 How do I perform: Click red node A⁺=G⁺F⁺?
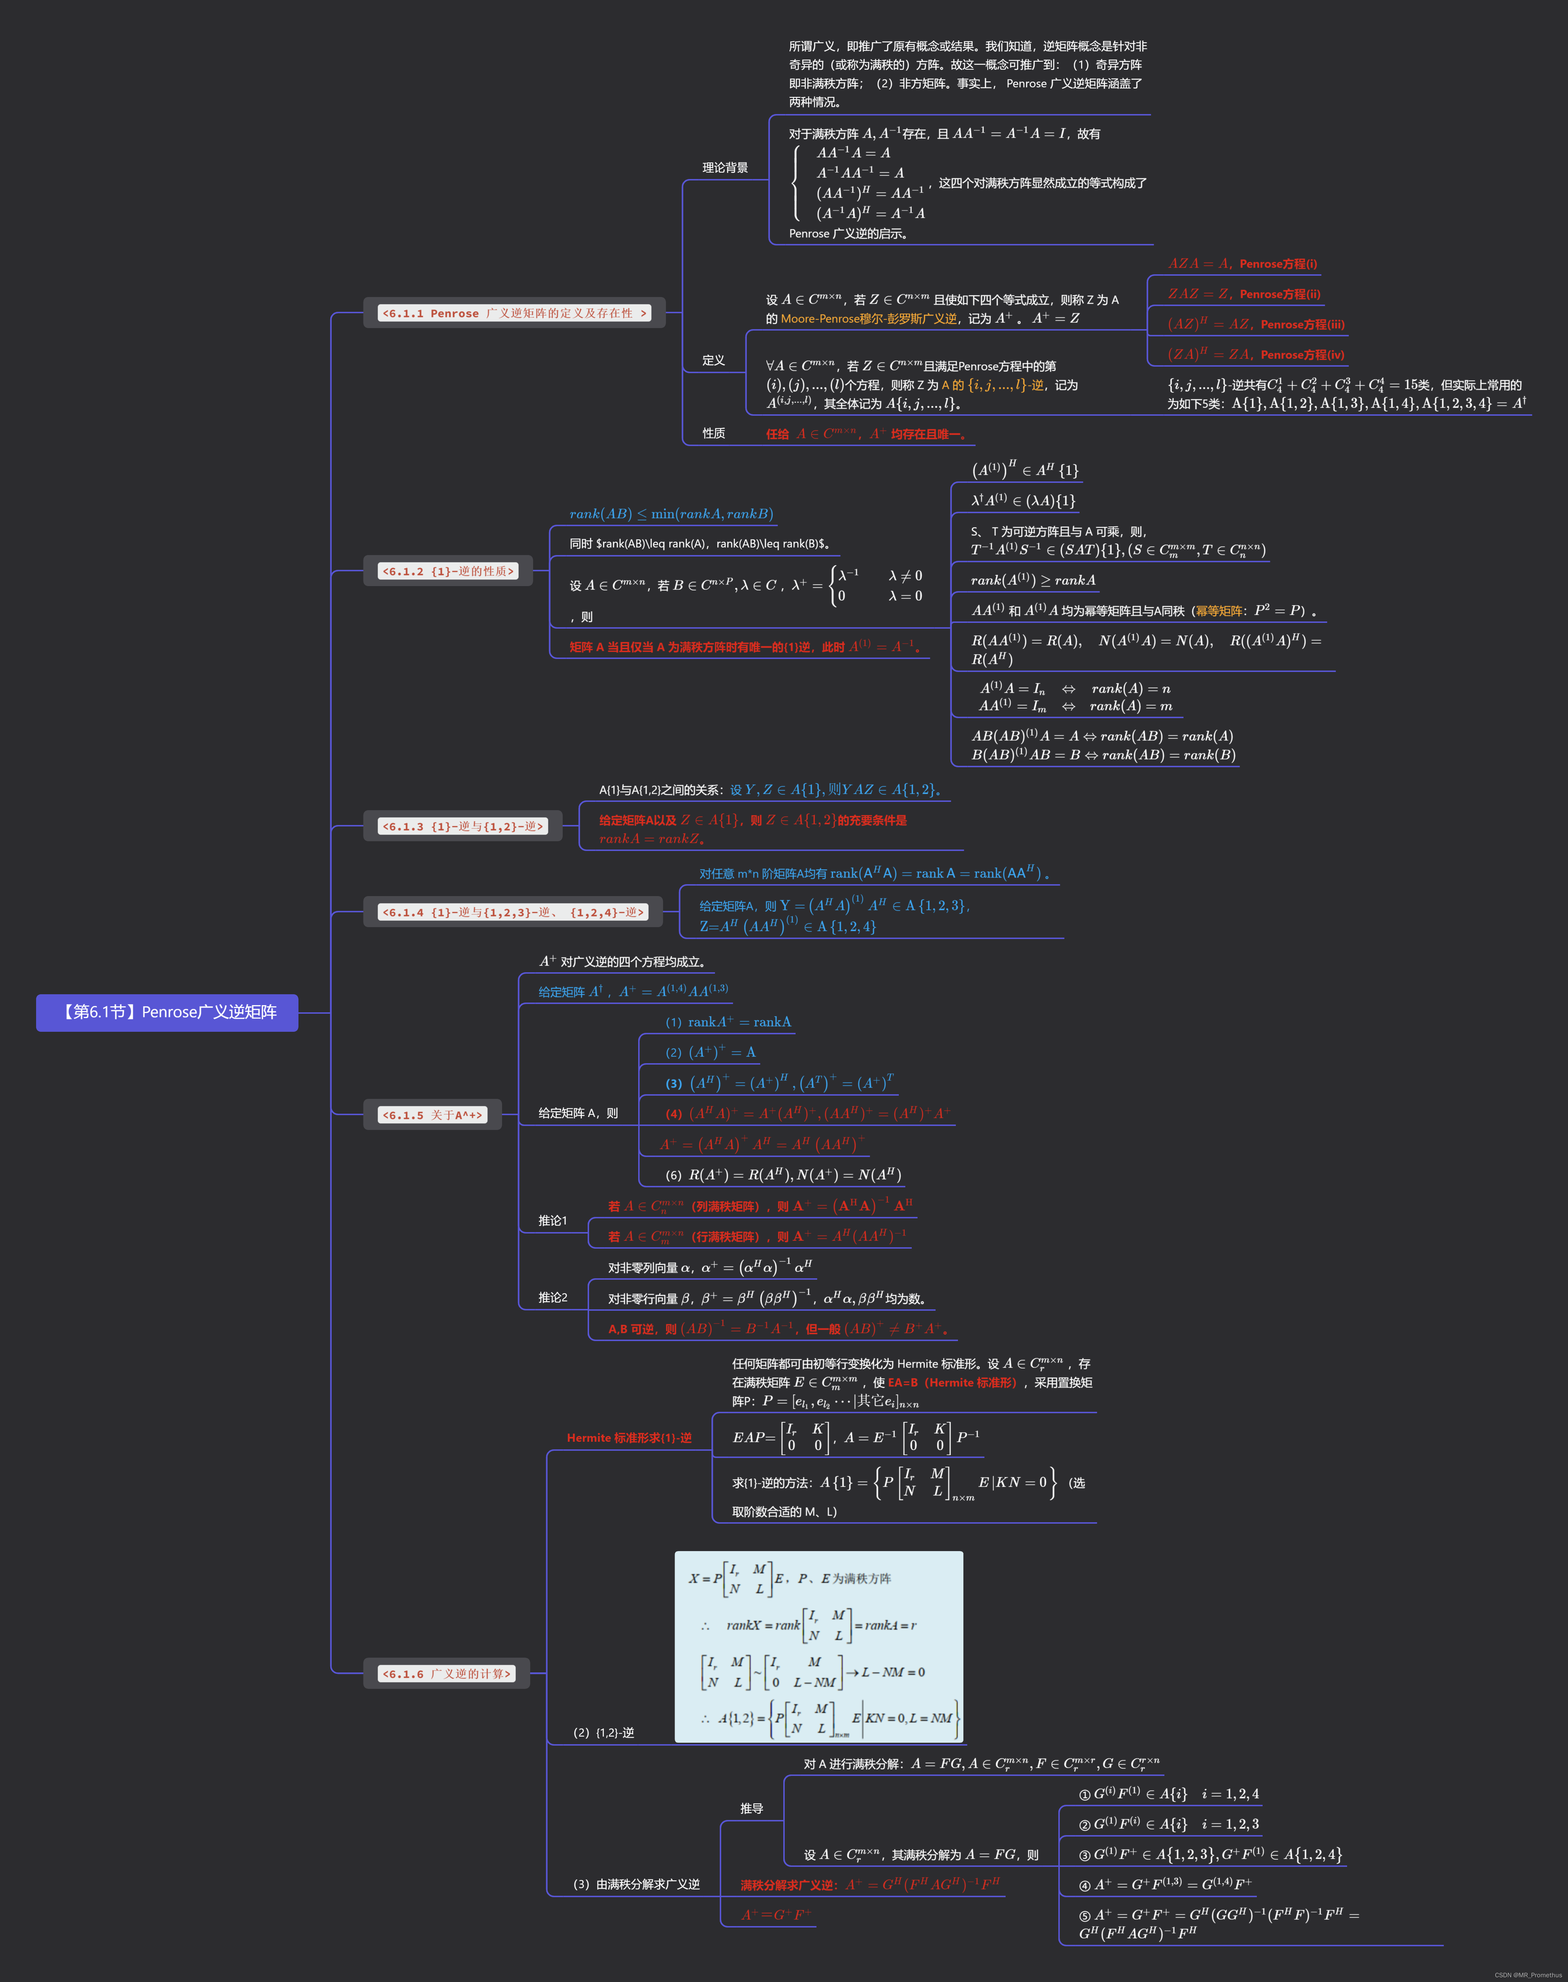777,1915
